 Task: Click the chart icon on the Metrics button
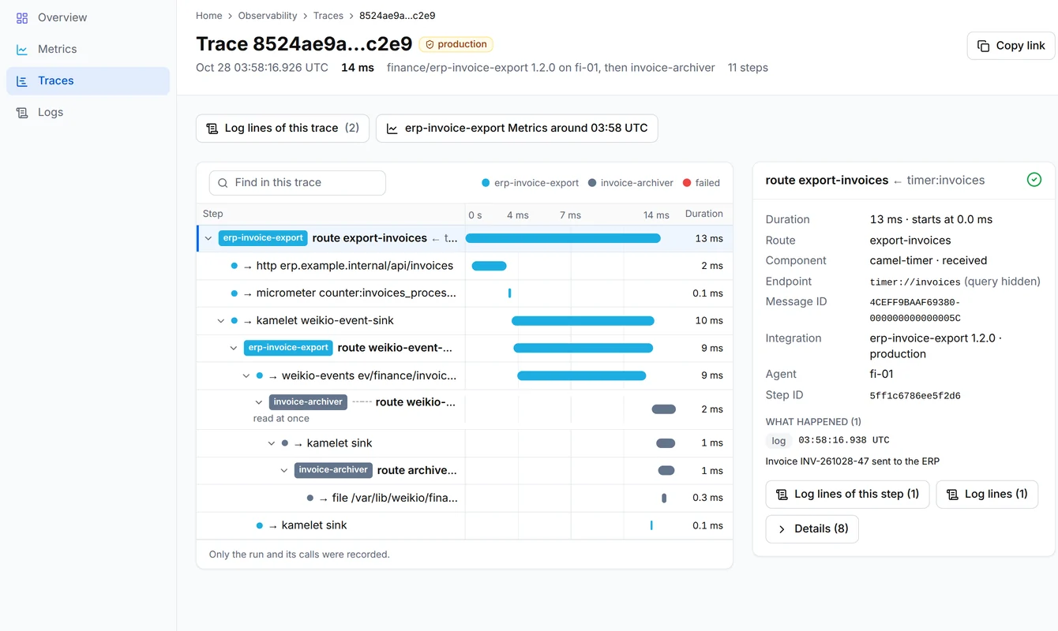coord(392,128)
